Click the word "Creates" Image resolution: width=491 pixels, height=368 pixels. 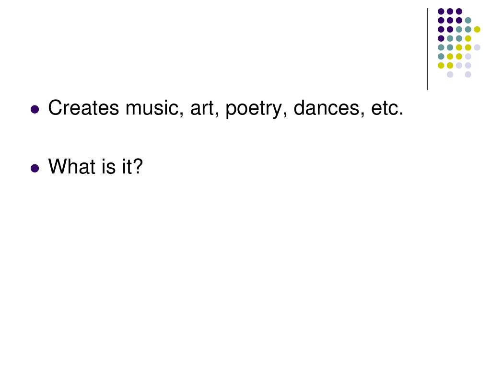[x=83, y=108]
